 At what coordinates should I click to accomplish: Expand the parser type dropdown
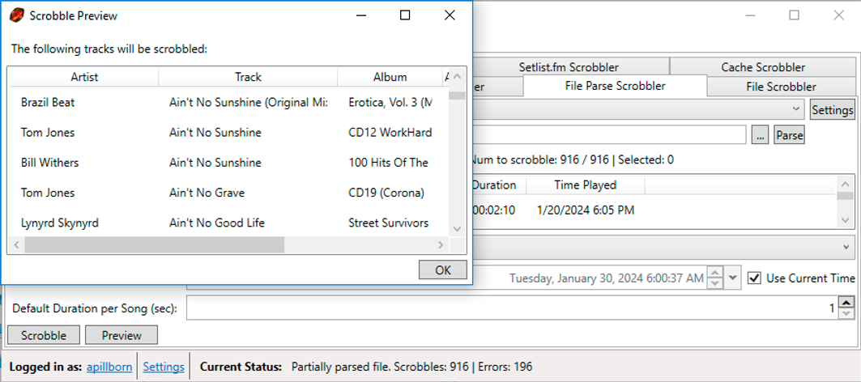point(796,109)
